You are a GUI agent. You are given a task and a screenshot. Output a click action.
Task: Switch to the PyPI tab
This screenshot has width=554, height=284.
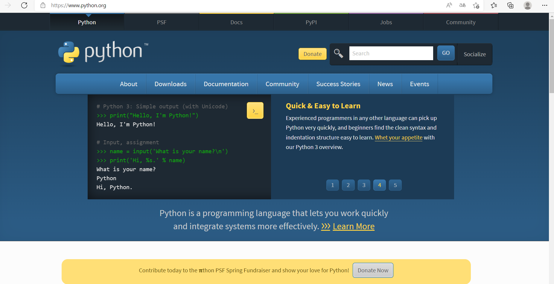point(311,22)
